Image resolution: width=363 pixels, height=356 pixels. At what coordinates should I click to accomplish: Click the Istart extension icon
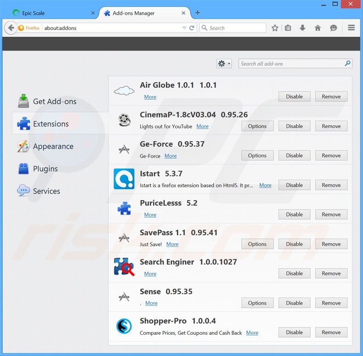click(124, 179)
